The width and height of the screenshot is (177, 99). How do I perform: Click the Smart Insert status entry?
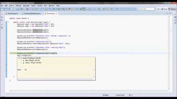click(120, 95)
